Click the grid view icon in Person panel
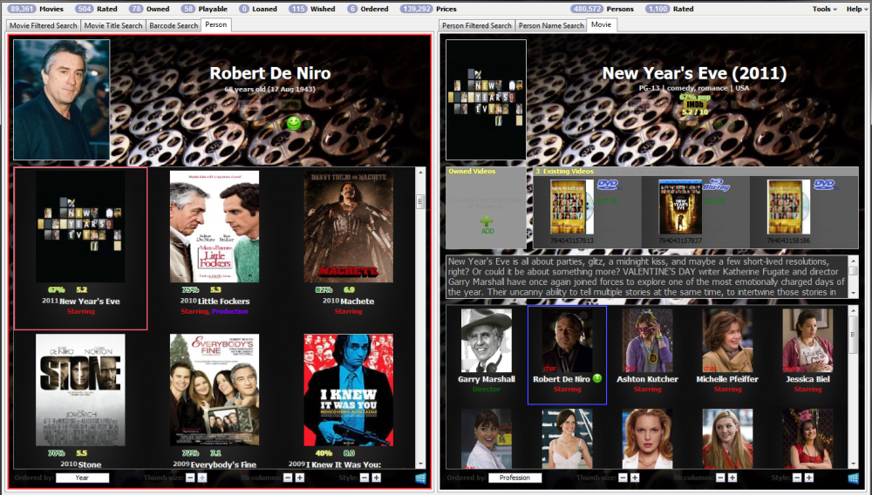Image resolution: width=872 pixels, height=495 pixels. (421, 478)
